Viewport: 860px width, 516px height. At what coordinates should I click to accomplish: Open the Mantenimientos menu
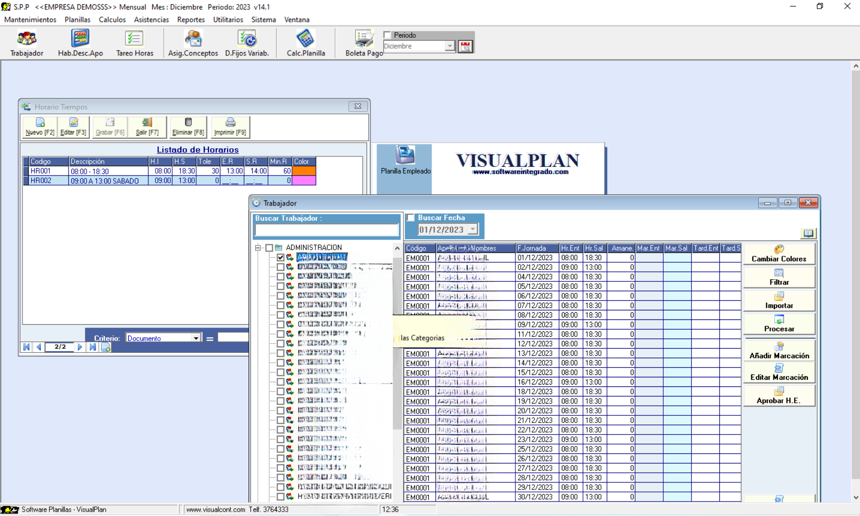(x=30, y=20)
